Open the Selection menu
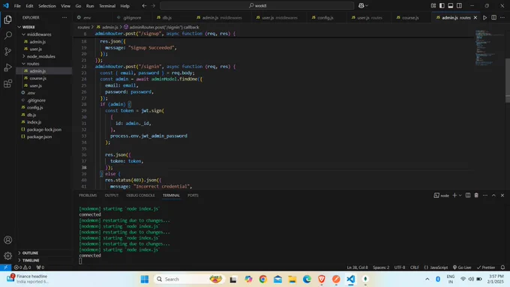This screenshot has width=510, height=287. 47,6
